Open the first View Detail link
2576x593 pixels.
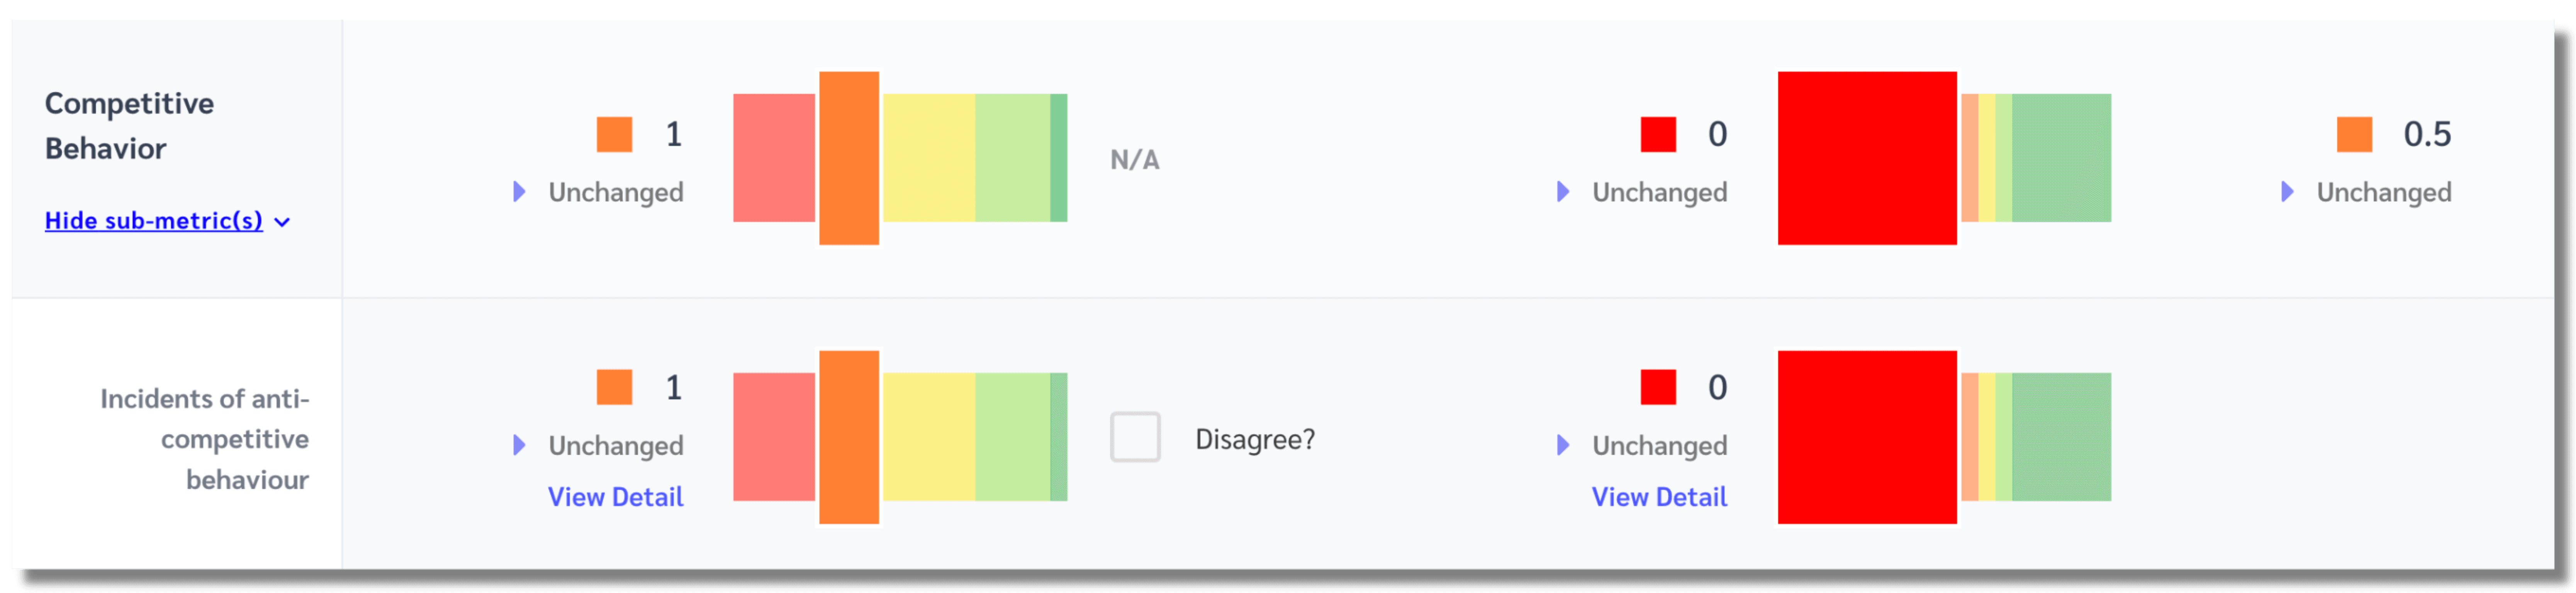point(615,497)
